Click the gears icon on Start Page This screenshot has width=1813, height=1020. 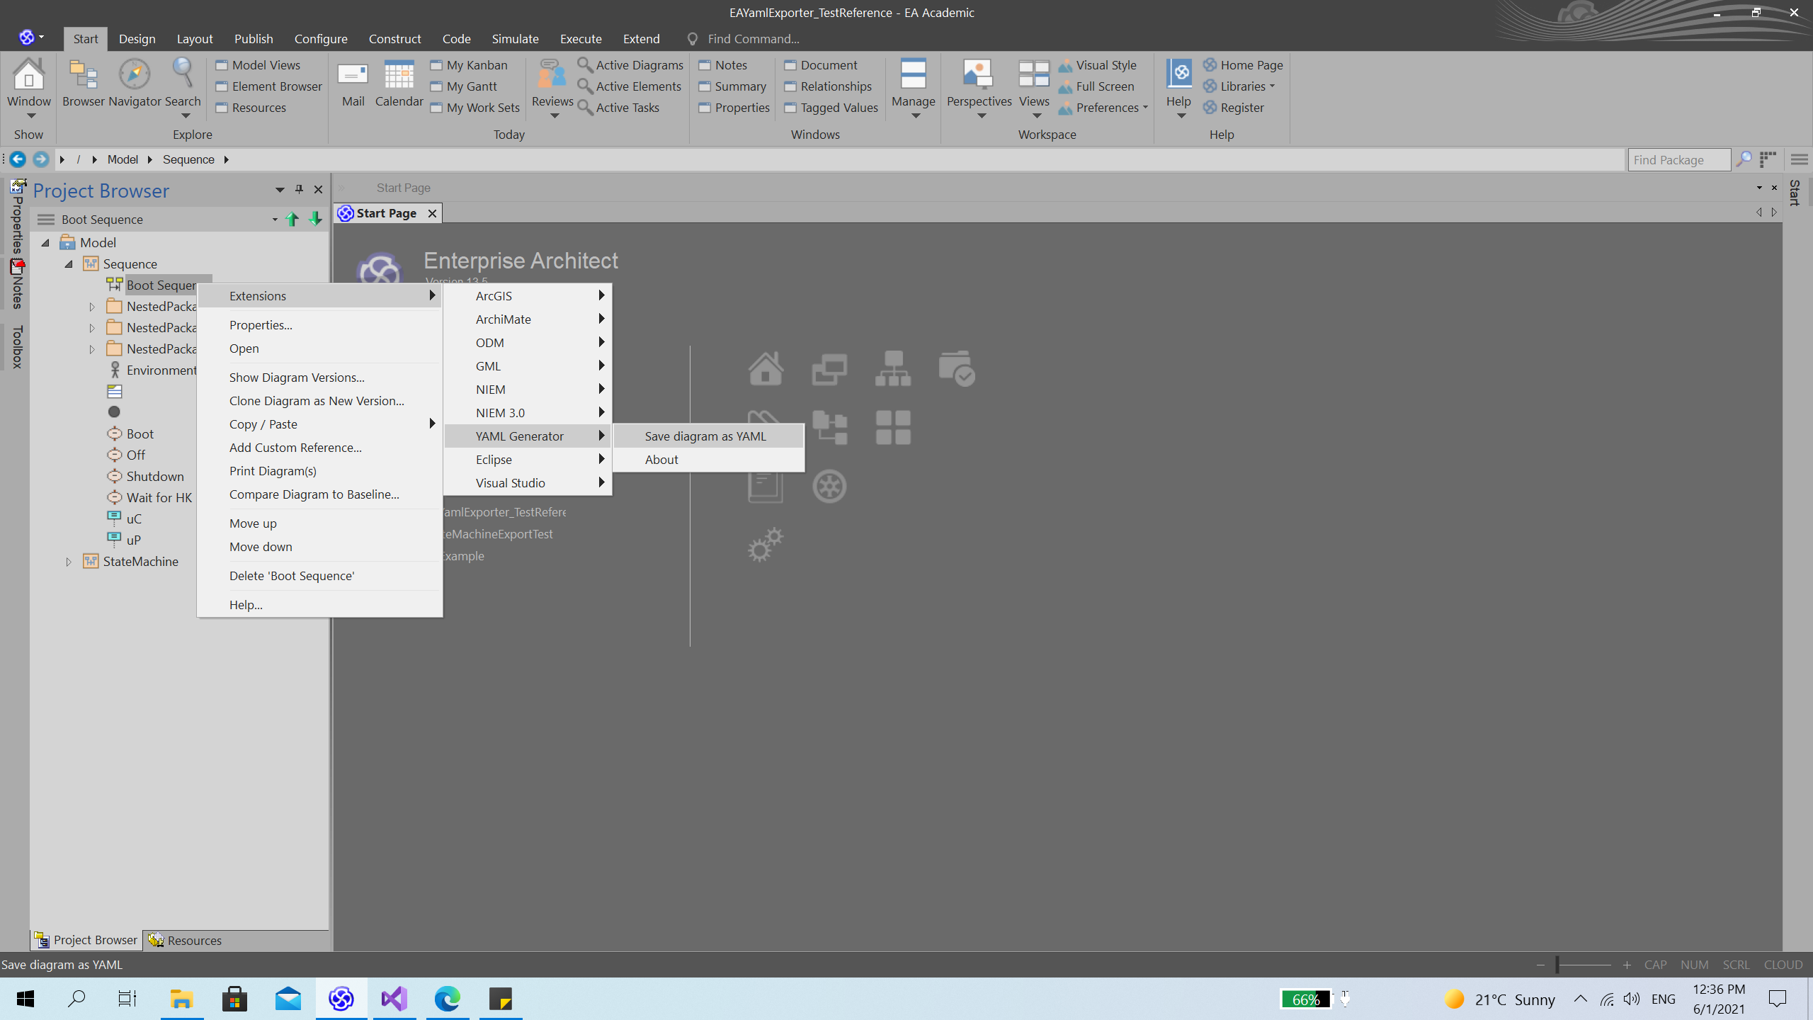(x=766, y=545)
